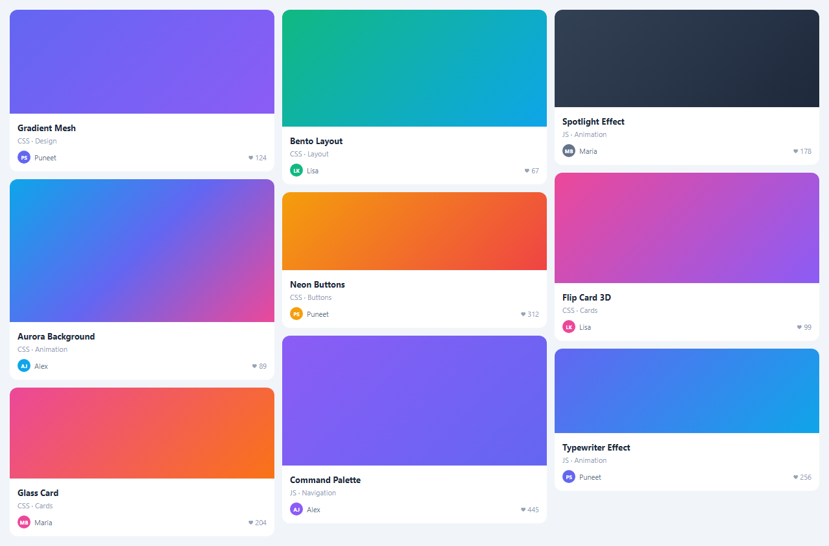Click the like count 178
This screenshot has height=546, width=829.
pos(806,151)
